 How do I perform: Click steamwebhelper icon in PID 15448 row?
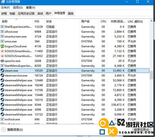pos(2,95)
